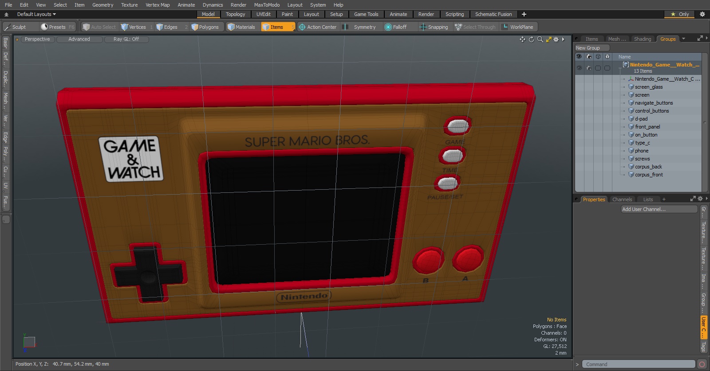Click the viewport rotate icon
Viewport: 710px width, 371px height.
tap(531, 39)
